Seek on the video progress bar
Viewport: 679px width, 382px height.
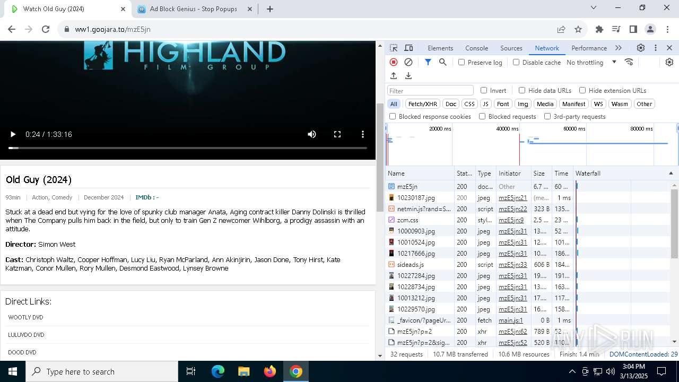pos(188,148)
